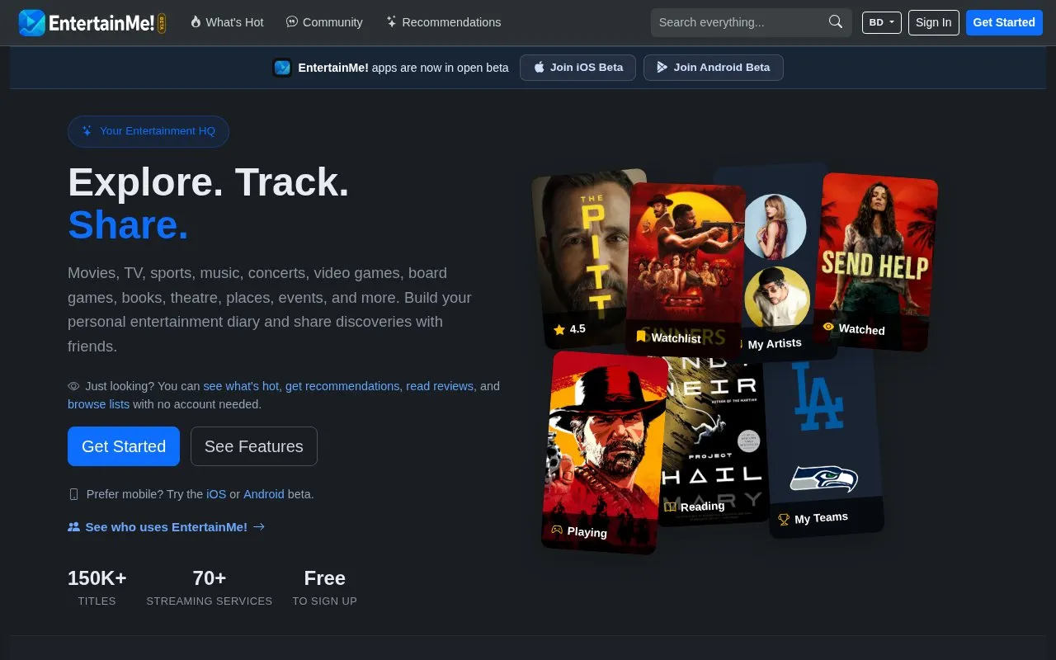Viewport: 1056px width, 660px height.
Task: Open the BD region dropdown
Action: pyautogui.click(x=882, y=22)
